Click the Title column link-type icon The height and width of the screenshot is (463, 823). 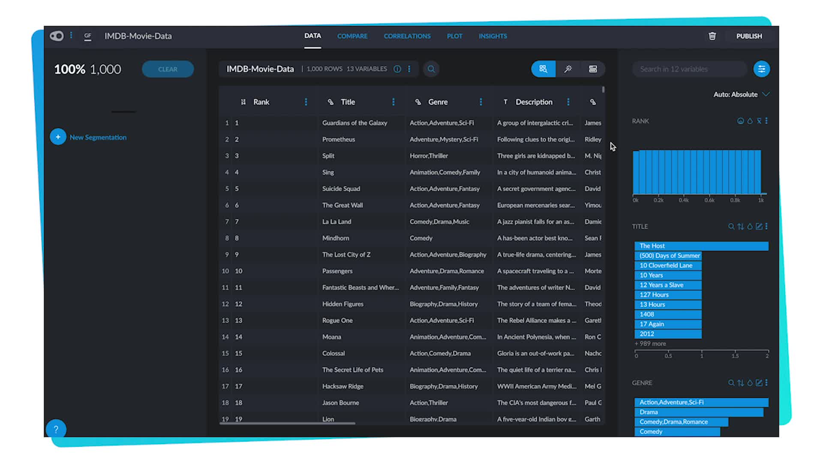click(x=330, y=102)
